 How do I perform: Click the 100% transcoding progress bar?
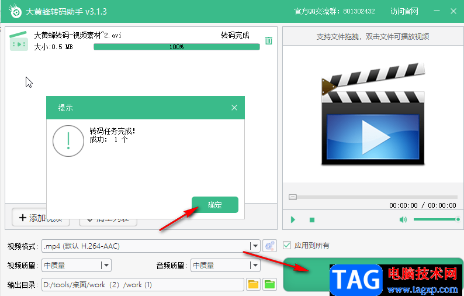coord(176,47)
